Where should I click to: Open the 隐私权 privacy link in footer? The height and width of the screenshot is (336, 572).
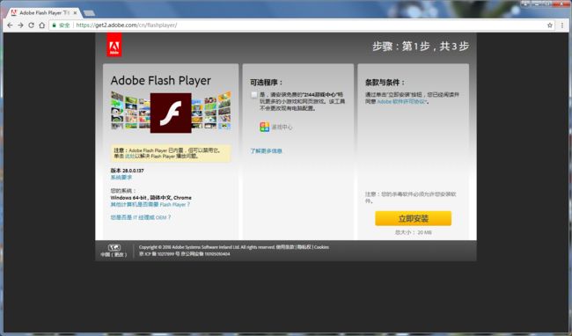pos(304,247)
